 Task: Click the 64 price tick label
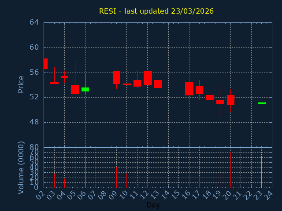(34, 22)
